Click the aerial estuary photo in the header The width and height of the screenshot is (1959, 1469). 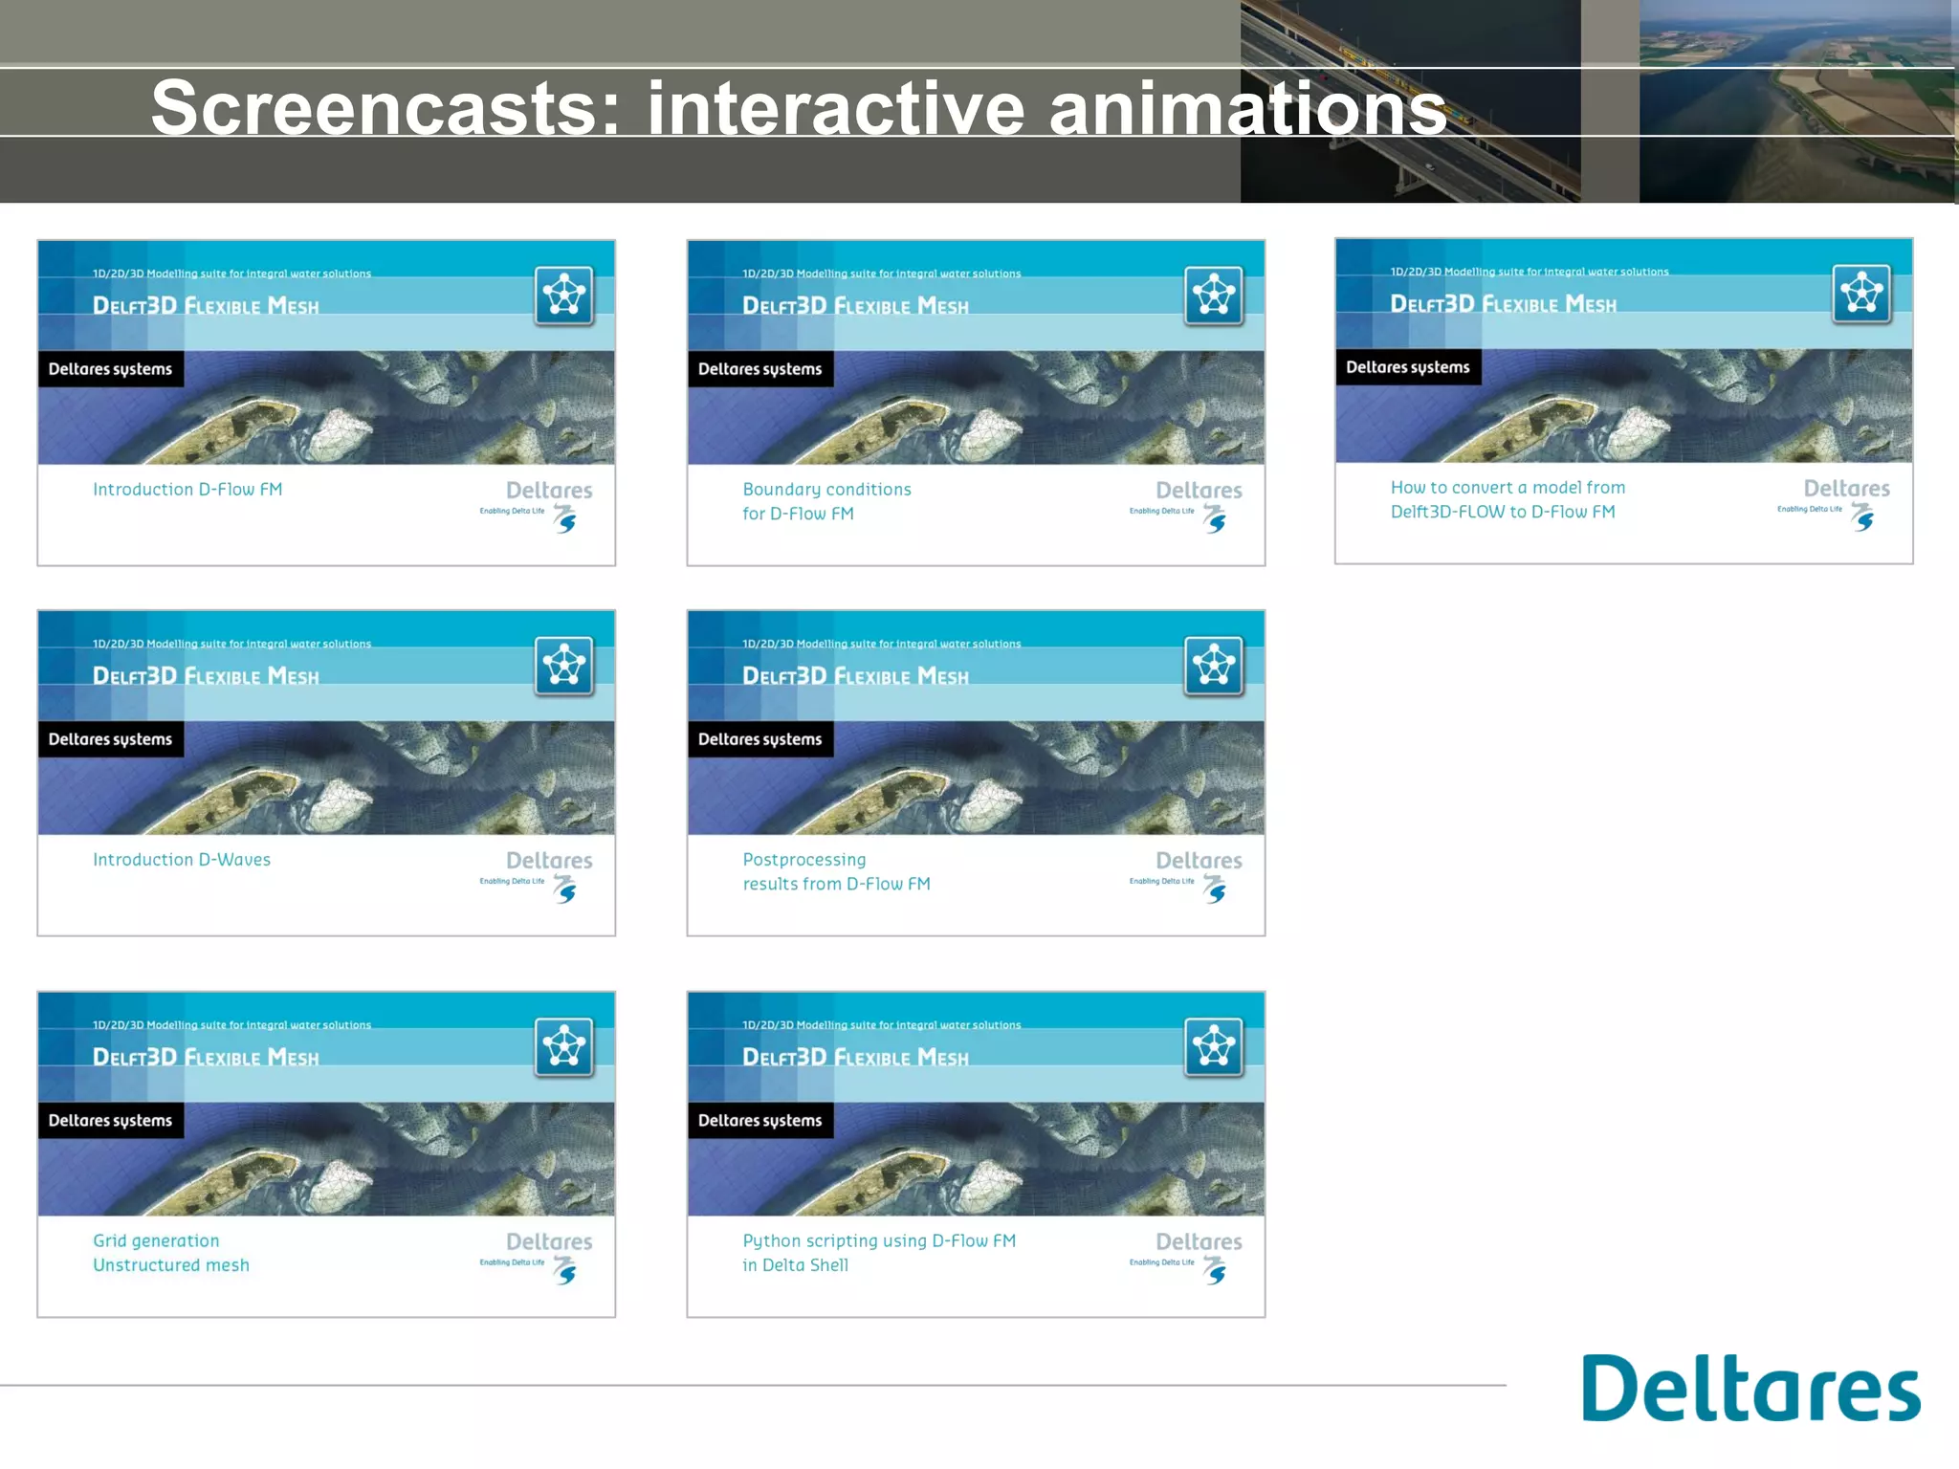click(1797, 101)
